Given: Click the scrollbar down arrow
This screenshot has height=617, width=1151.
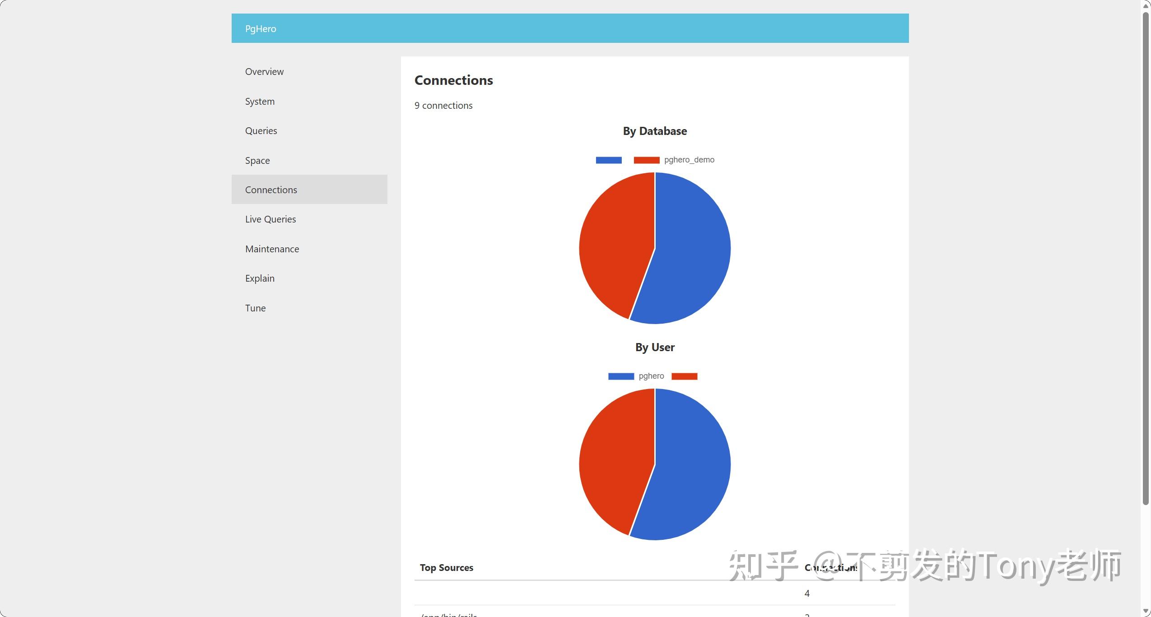Looking at the screenshot, I should coord(1146,612).
